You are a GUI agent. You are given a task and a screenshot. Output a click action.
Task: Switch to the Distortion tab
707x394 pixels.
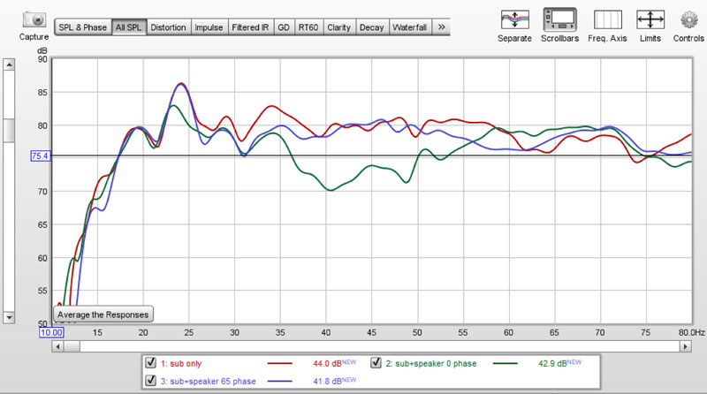tap(168, 27)
